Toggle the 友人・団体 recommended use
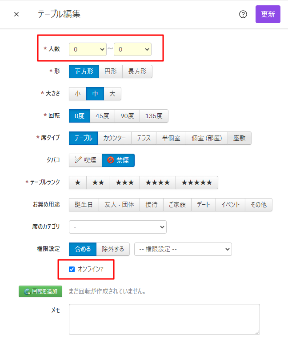Screen dimensions: 288x342 point(119,205)
